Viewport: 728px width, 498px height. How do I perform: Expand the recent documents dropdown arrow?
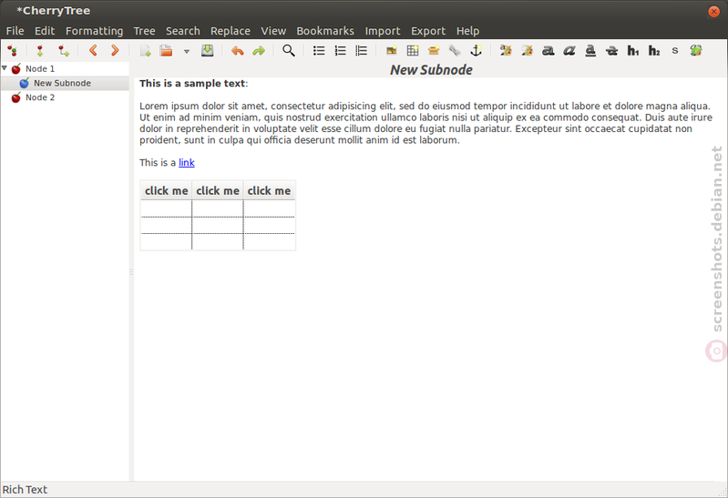tap(187, 51)
